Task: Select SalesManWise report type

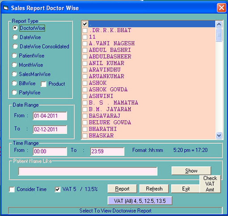Action: [14, 74]
